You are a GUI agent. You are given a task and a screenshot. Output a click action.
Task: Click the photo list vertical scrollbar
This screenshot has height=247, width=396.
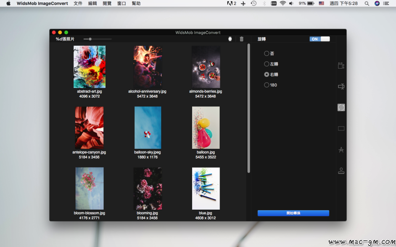click(x=248, y=108)
